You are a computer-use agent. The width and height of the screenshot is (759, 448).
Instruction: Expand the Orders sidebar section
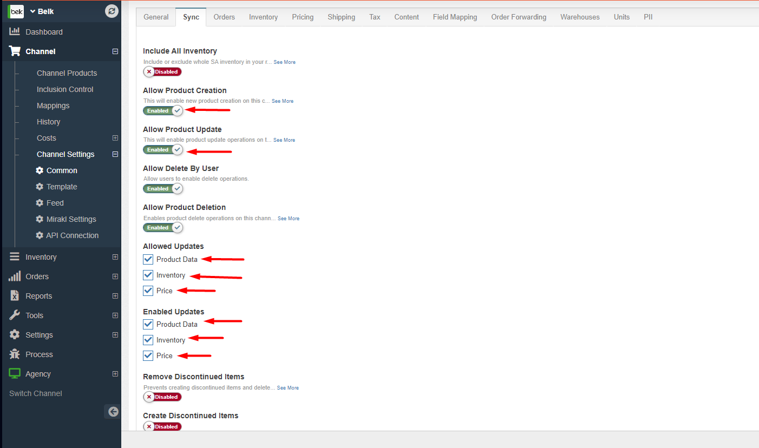[x=115, y=276]
